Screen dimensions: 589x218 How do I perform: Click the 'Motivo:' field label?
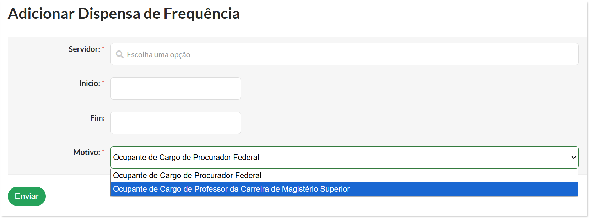click(x=87, y=152)
